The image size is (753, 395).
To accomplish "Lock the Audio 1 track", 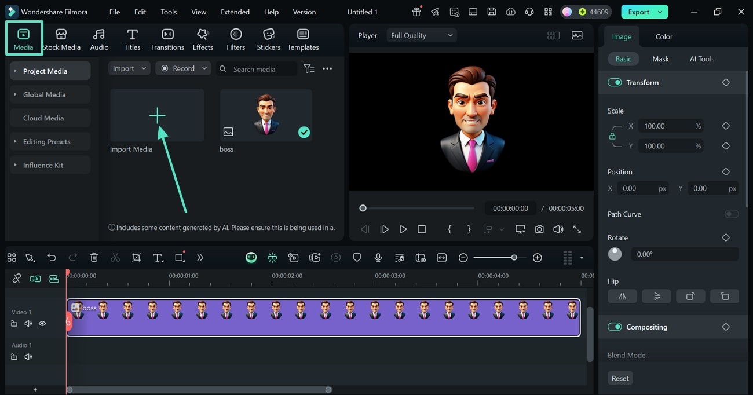I will 14,357.
